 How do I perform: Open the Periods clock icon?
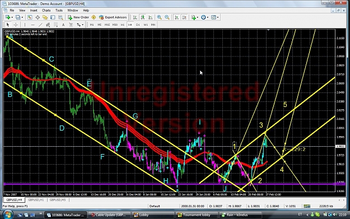coord(203,17)
